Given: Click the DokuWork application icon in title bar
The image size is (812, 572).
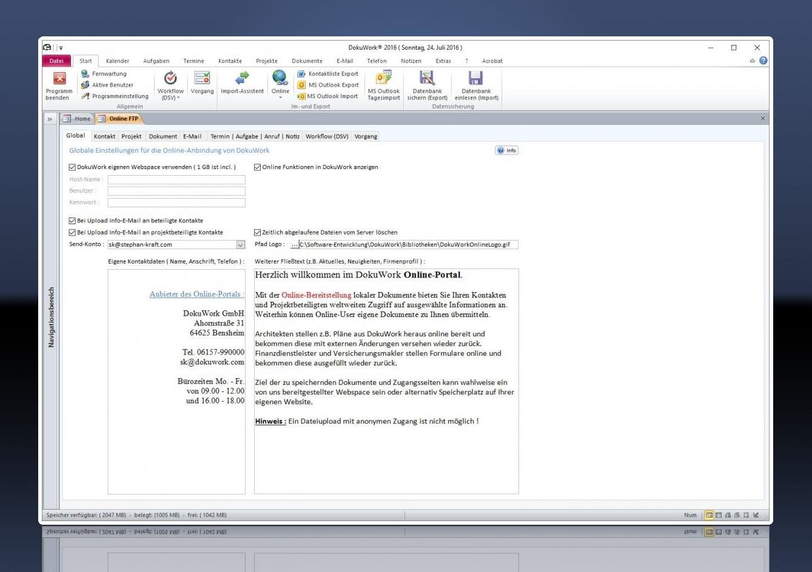Looking at the screenshot, I should [47, 47].
